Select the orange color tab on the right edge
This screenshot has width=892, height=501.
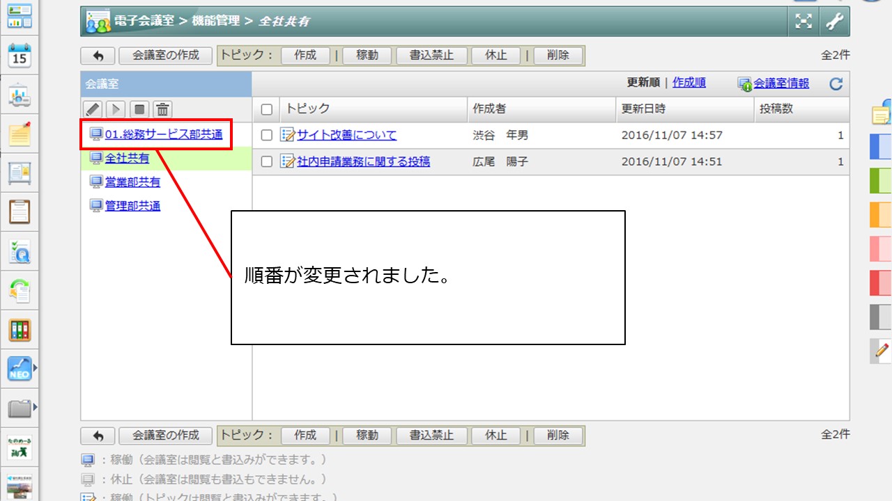click(x=881, y=215)
